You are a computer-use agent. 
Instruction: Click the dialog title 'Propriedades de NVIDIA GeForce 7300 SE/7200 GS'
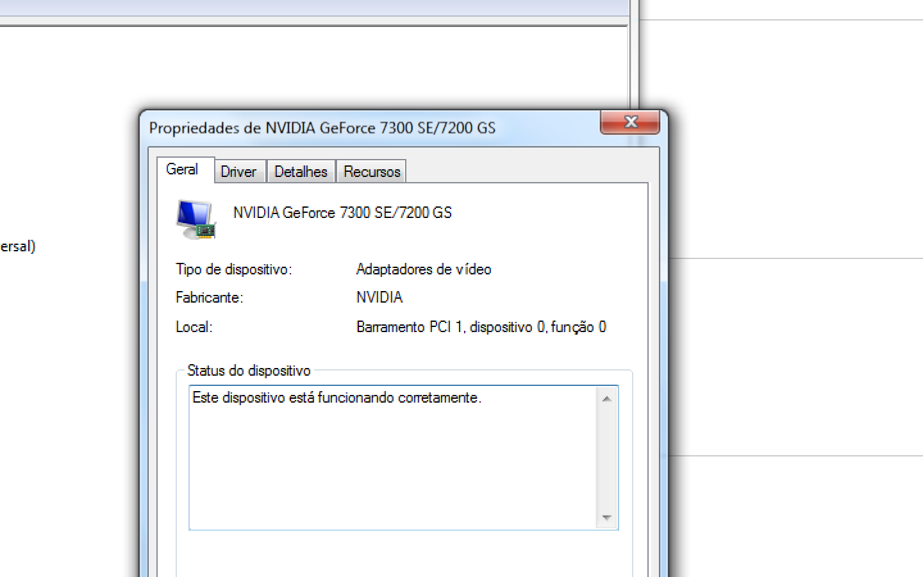[x=322, y=128]
